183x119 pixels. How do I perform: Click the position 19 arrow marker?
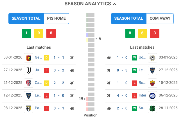point(85,99)
